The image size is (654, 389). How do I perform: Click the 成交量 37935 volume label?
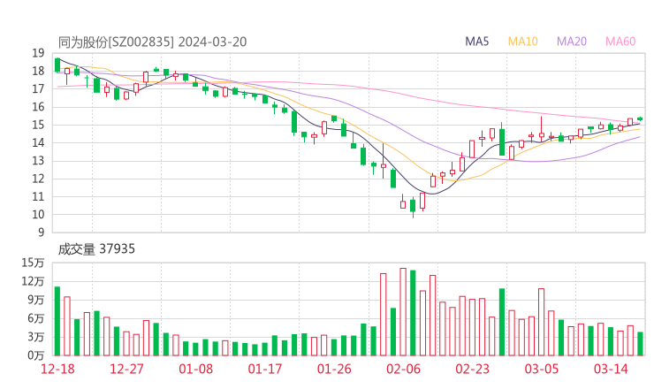coord(96,249)
